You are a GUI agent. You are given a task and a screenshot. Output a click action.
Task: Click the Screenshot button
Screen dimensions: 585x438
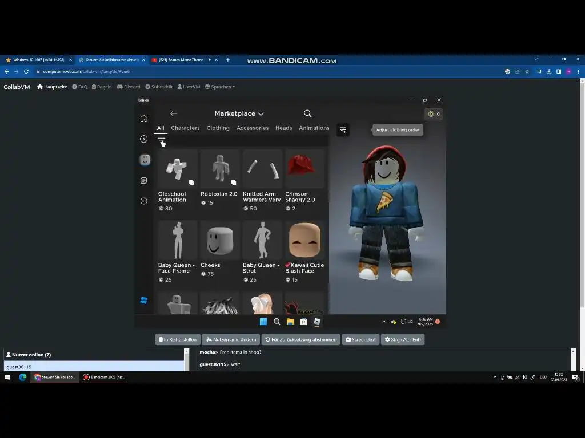pyautogui.click(x=361, y=339)
